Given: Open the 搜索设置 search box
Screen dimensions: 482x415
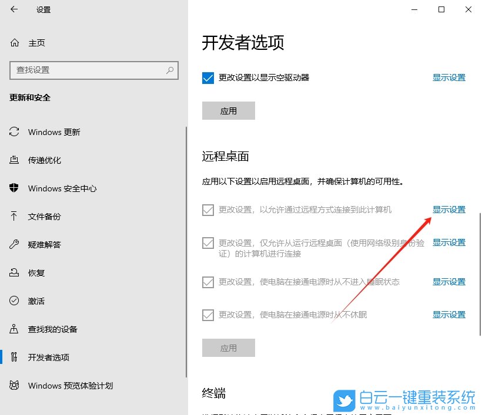Looking at the screenshot, I should click(x=94, y=70).
